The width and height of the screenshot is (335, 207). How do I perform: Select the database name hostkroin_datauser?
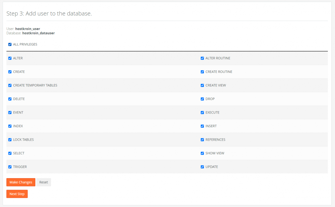click(39, 33)
